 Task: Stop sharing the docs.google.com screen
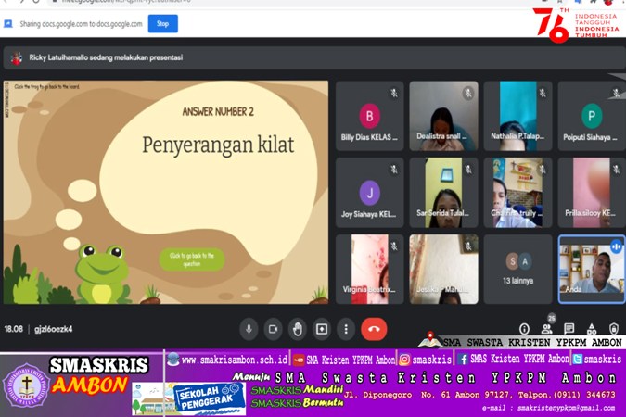(162, 23)
